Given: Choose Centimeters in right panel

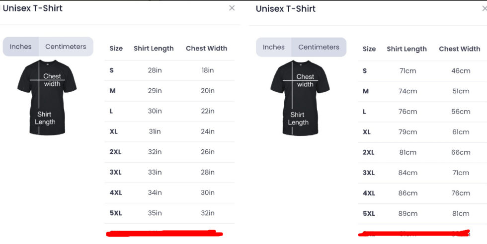Looking at the screenshot, I should pos(319,47).
